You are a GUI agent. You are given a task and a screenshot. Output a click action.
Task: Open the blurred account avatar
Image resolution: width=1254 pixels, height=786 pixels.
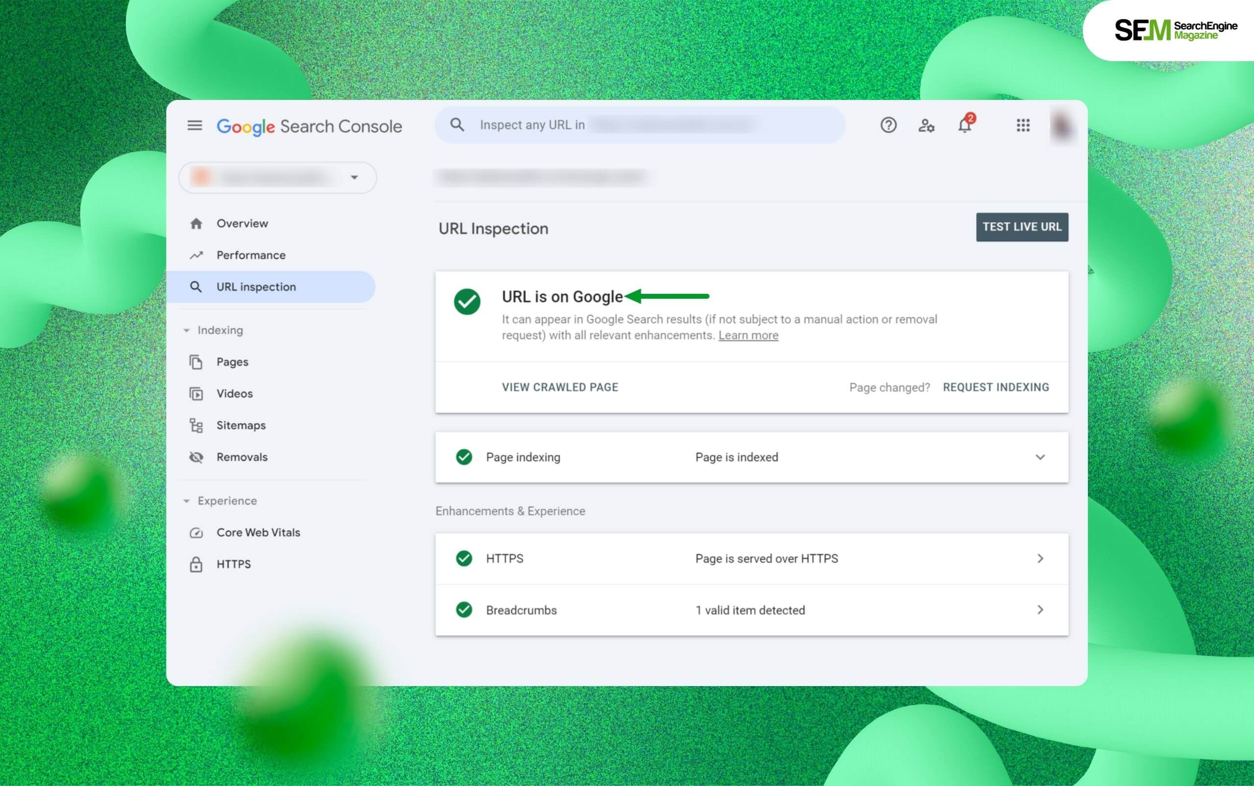(1061, 125)
